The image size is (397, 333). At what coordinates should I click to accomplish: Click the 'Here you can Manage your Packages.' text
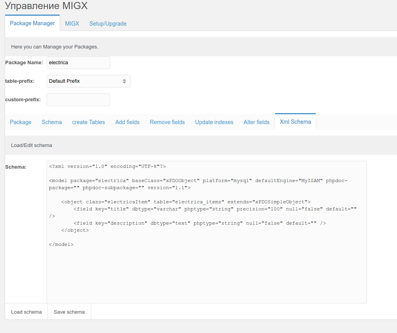[54, 47]
